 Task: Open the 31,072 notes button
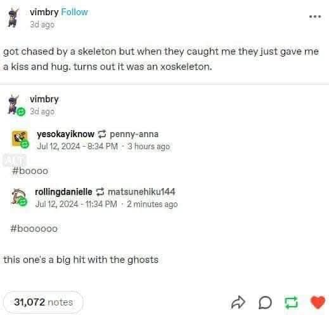pos(43,302)
